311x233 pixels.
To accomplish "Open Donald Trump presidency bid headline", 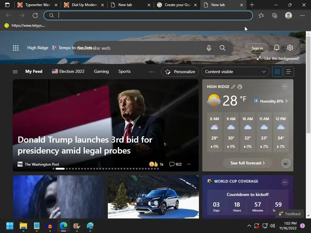I will [85, 145].
